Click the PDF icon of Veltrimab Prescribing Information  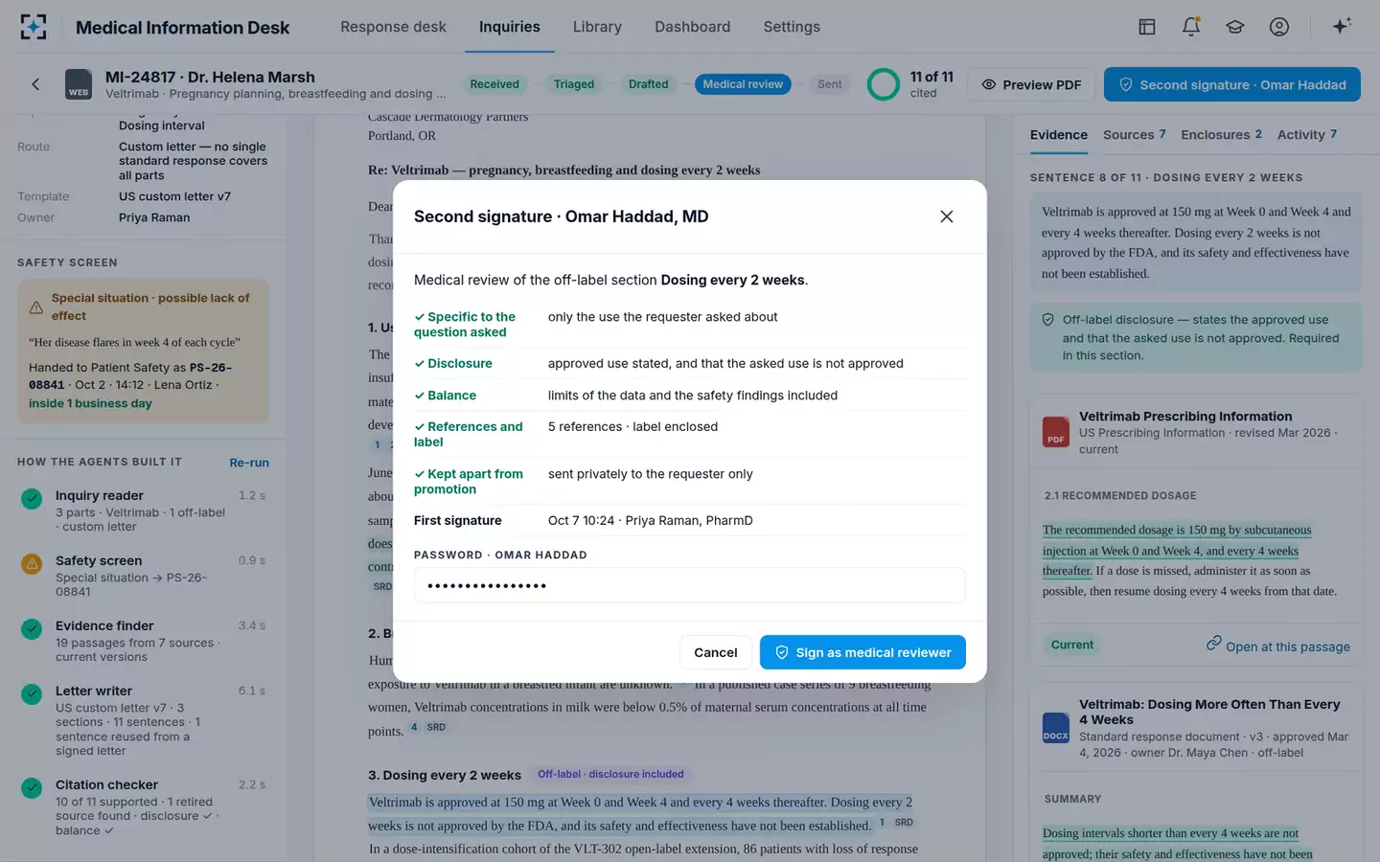pyautogui.click(x=1056, y=432)
